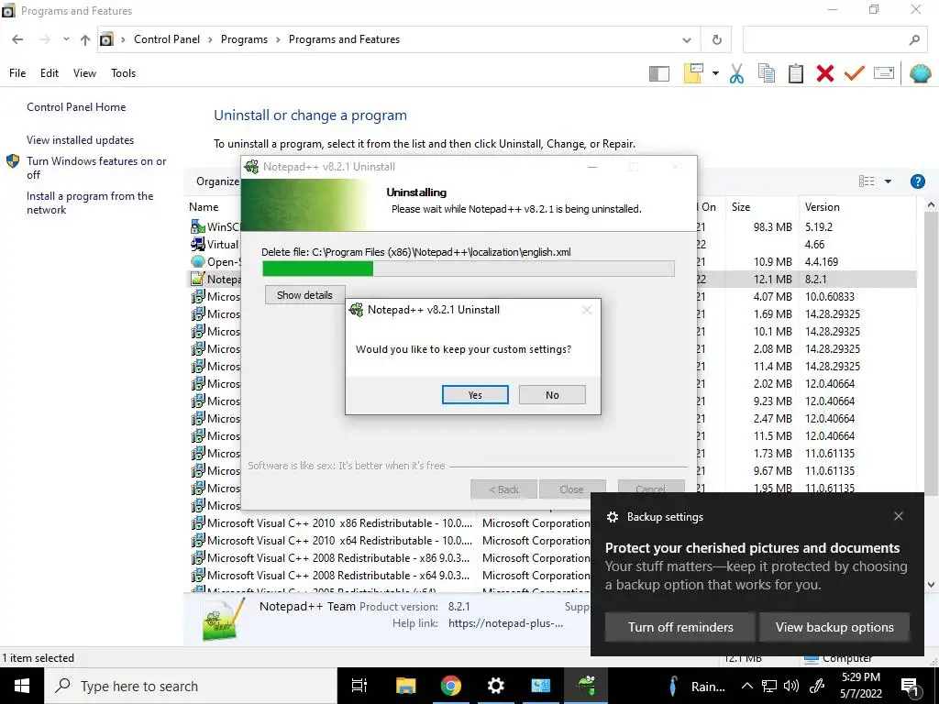Screen dimensions: 939x704
Task: Dismiss the Backup settings notification
Action: [899, 517]
